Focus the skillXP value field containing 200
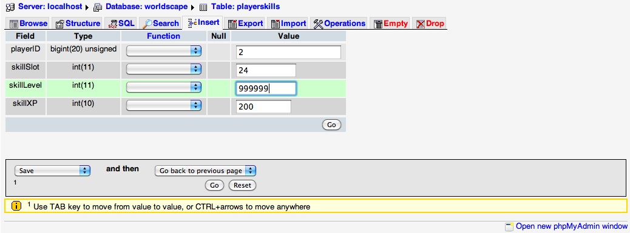Image resolution: width=630 pixels, height=233 pixels. click(263, 107)
